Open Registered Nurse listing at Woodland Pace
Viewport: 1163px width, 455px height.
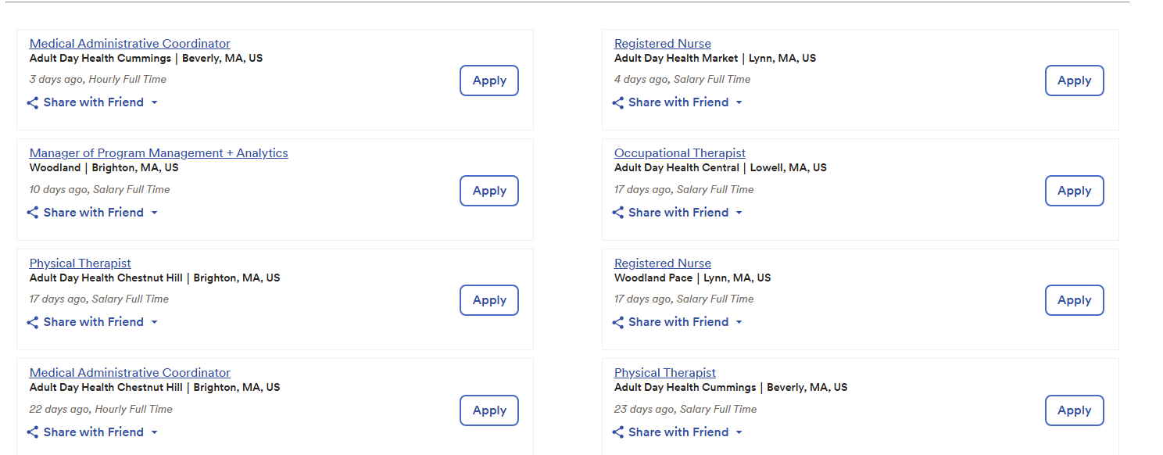point(663,263)
